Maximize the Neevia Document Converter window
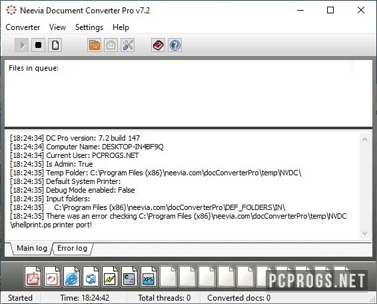 point(330,10)
